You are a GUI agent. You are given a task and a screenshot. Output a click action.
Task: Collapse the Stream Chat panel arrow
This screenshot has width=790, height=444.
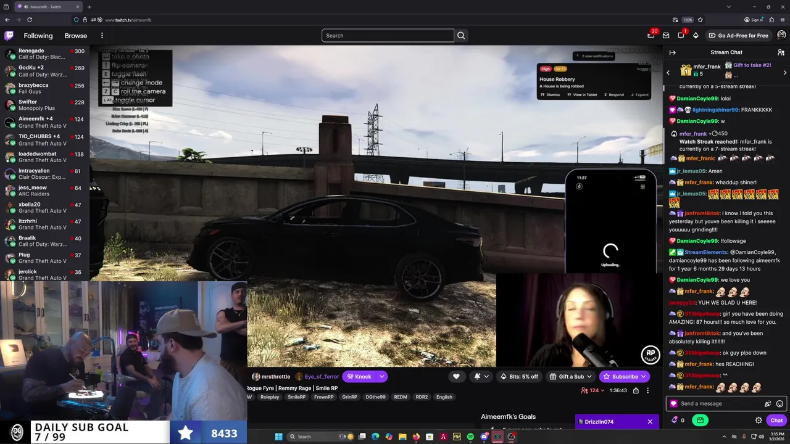coord(673,52)
